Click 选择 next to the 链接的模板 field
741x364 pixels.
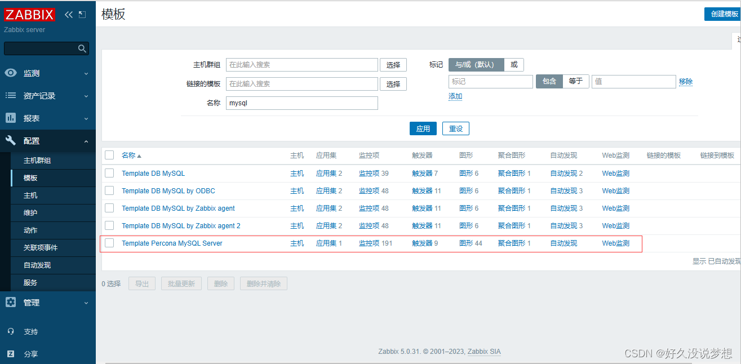pyautogui.click(x=393, y=84)
